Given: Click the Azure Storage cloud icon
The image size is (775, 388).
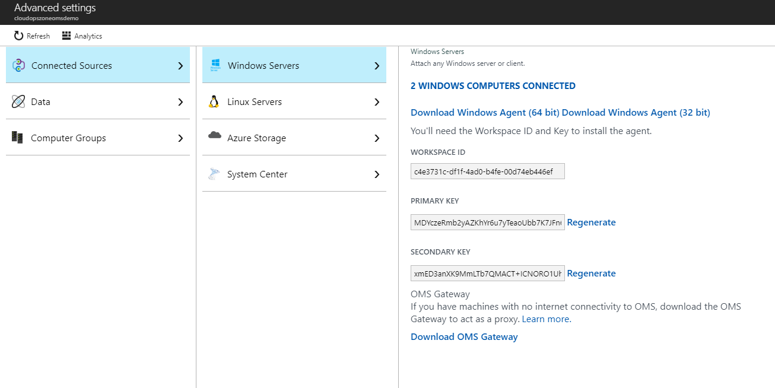Looking at the screenshot, I should point(215,136).
